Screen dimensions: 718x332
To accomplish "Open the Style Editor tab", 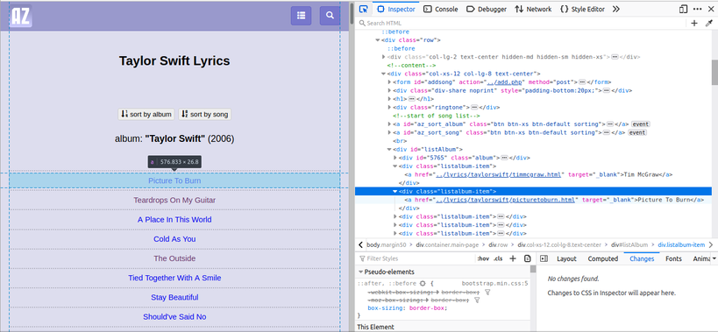I will click(x=582, y=9).
